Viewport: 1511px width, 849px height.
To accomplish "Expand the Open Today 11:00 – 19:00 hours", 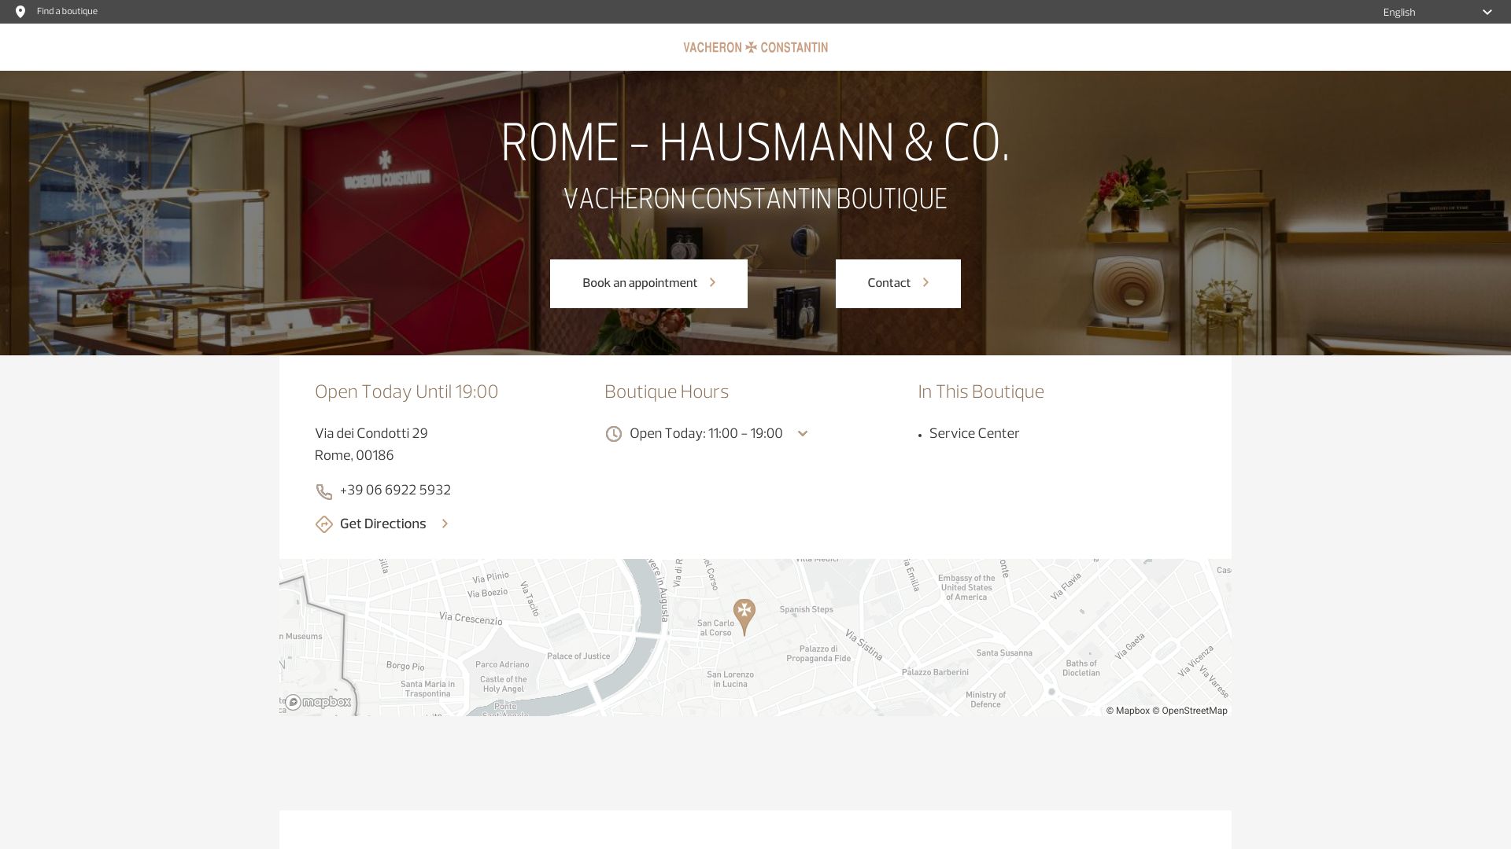I will pos(719,434).
